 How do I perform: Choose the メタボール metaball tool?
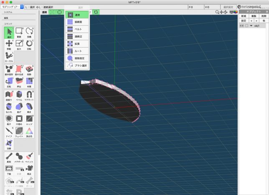tap(19, 157)
